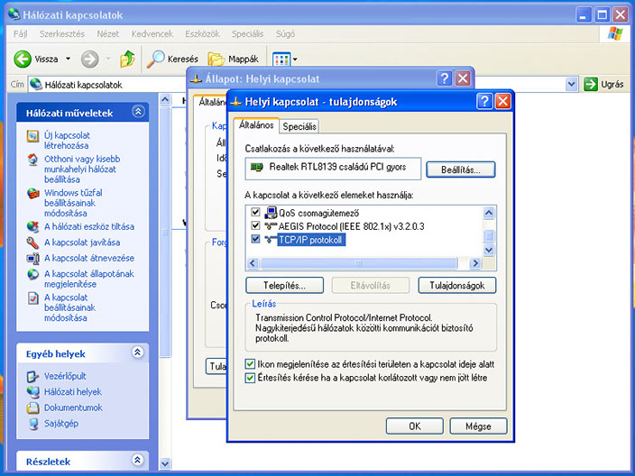Open the Views button dropdown arrow
The image size is (635, 476).
[x=295, y=59]
